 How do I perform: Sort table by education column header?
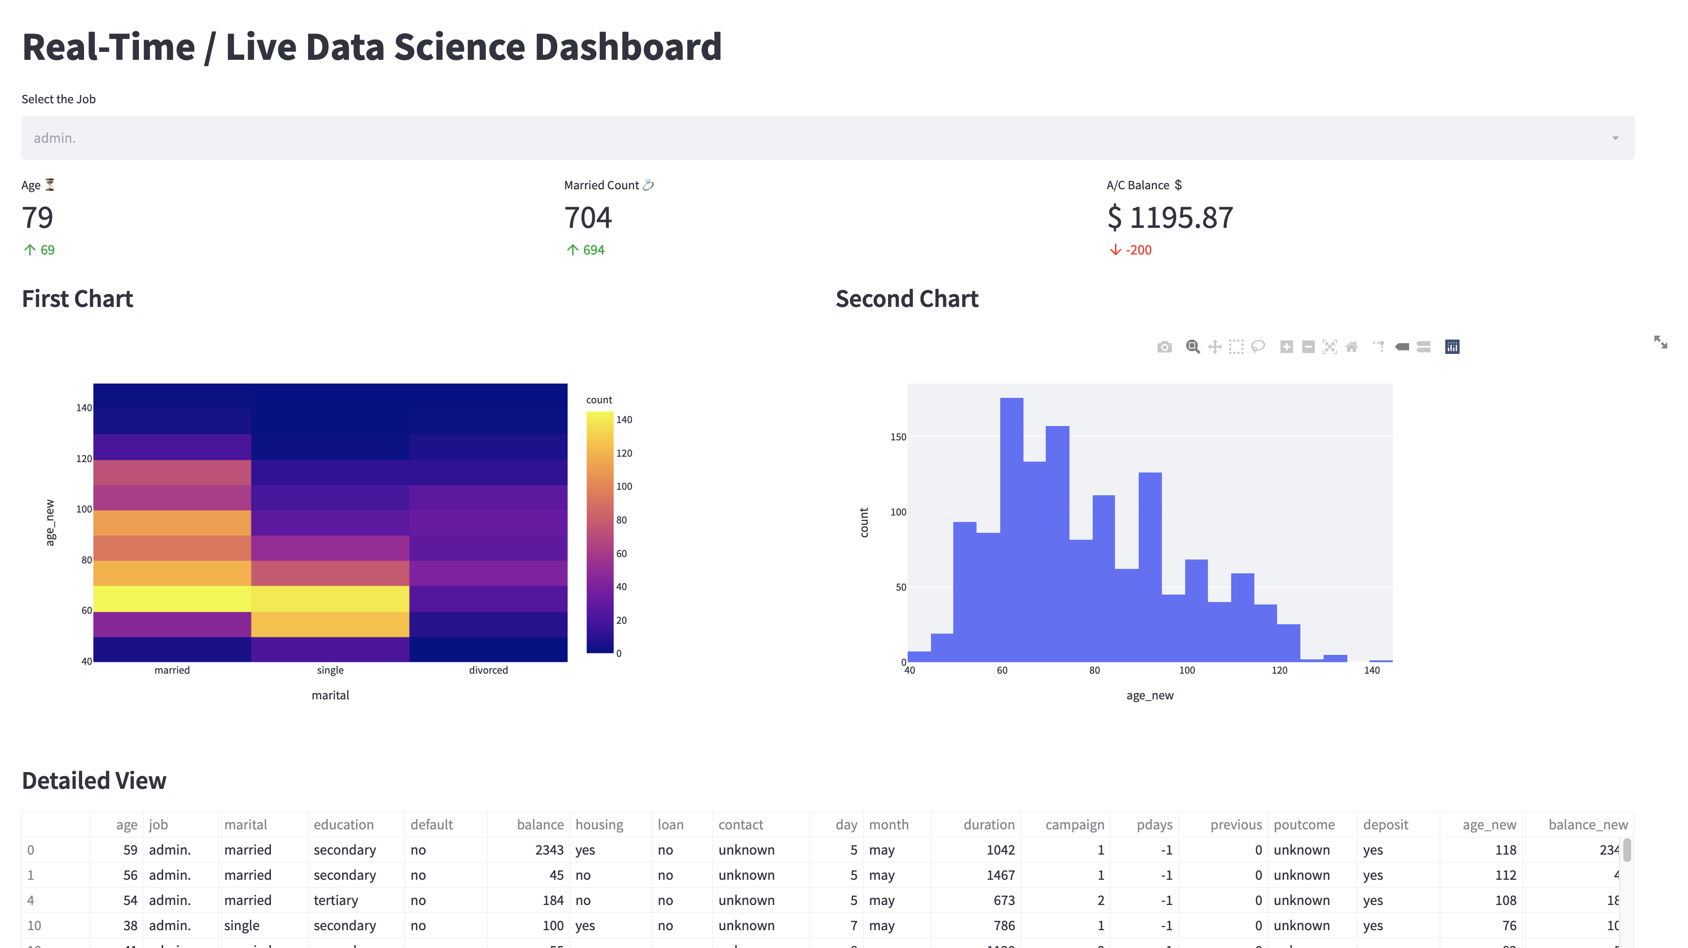[x=343, y=824]
